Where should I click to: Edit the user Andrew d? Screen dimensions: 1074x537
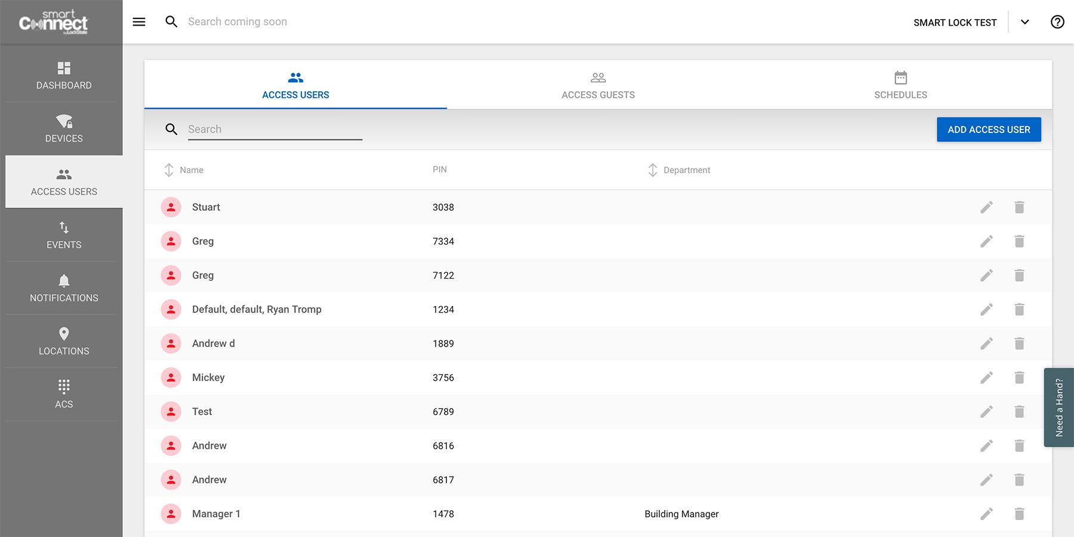tap(986, 343)
